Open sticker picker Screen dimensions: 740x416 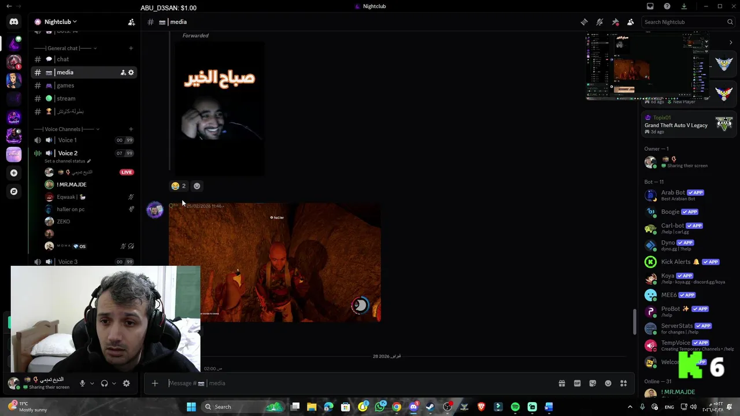593,383
